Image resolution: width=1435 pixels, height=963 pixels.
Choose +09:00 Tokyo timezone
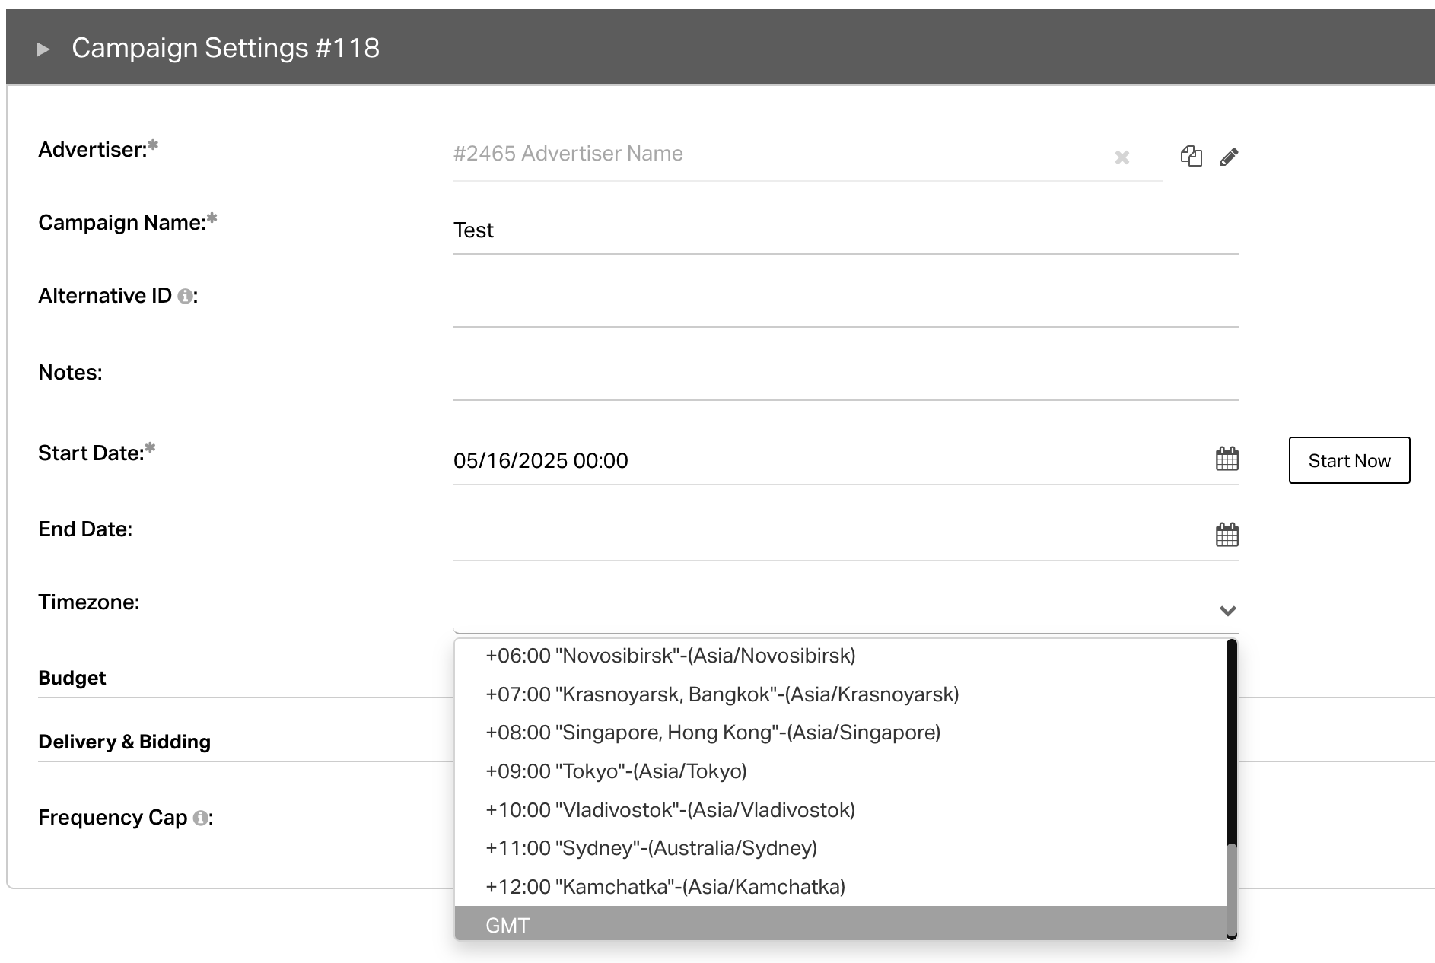coord(616,771)
